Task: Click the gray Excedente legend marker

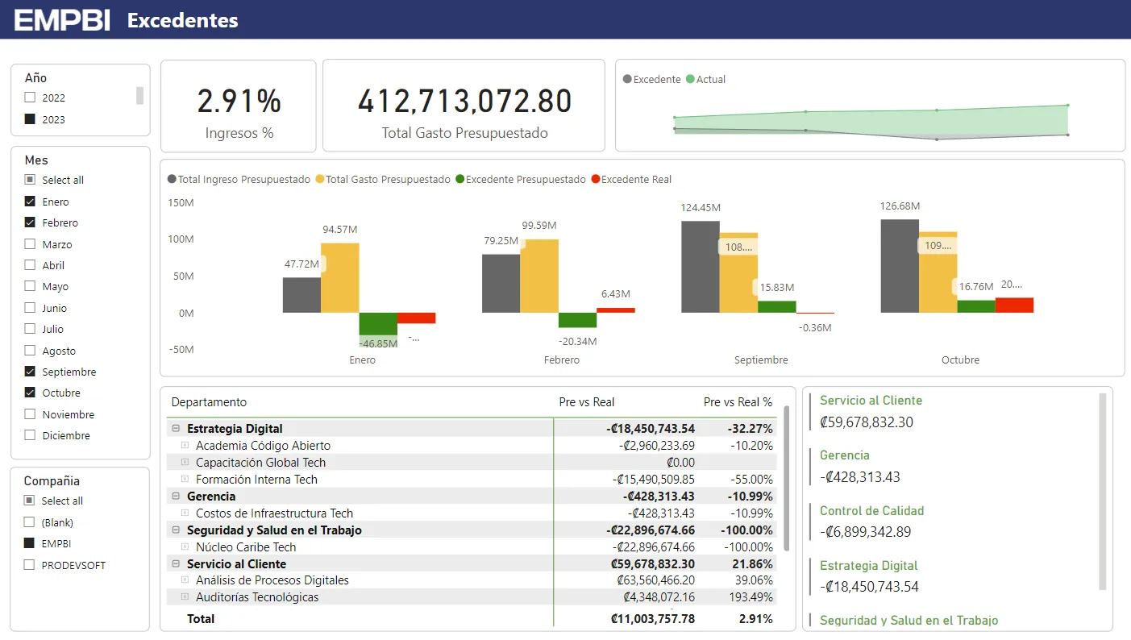Action: coord(627,79)
